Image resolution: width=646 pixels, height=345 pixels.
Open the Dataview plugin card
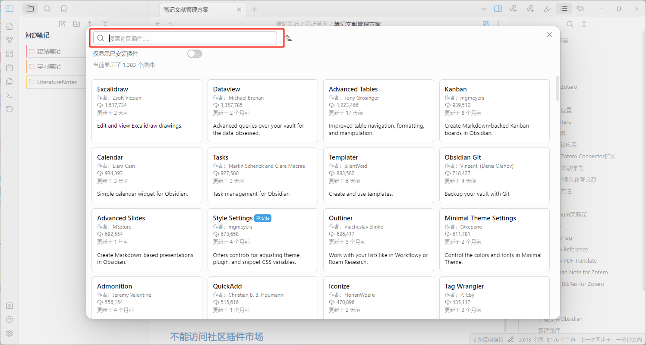263,111
